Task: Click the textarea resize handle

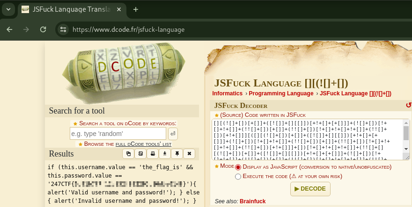Action: tap(407, 157)
